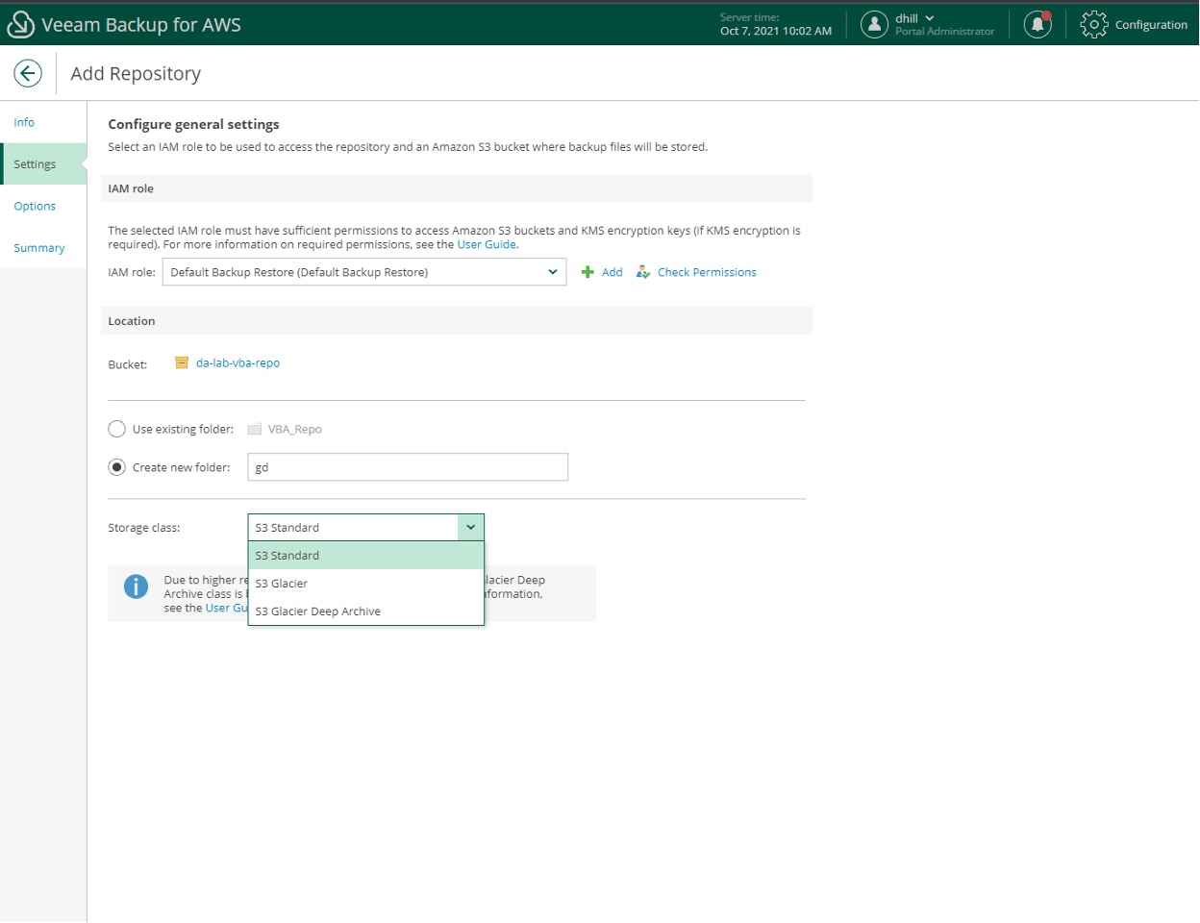Click the server time display
The image size is (1200, 923).
click(776, 25)
